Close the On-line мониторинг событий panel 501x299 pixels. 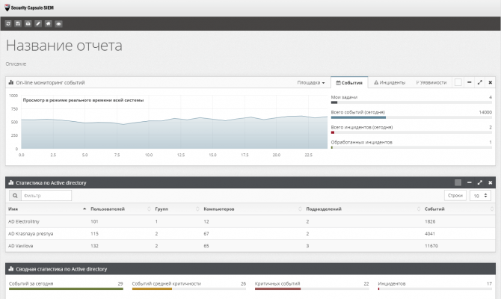[490, 82]
